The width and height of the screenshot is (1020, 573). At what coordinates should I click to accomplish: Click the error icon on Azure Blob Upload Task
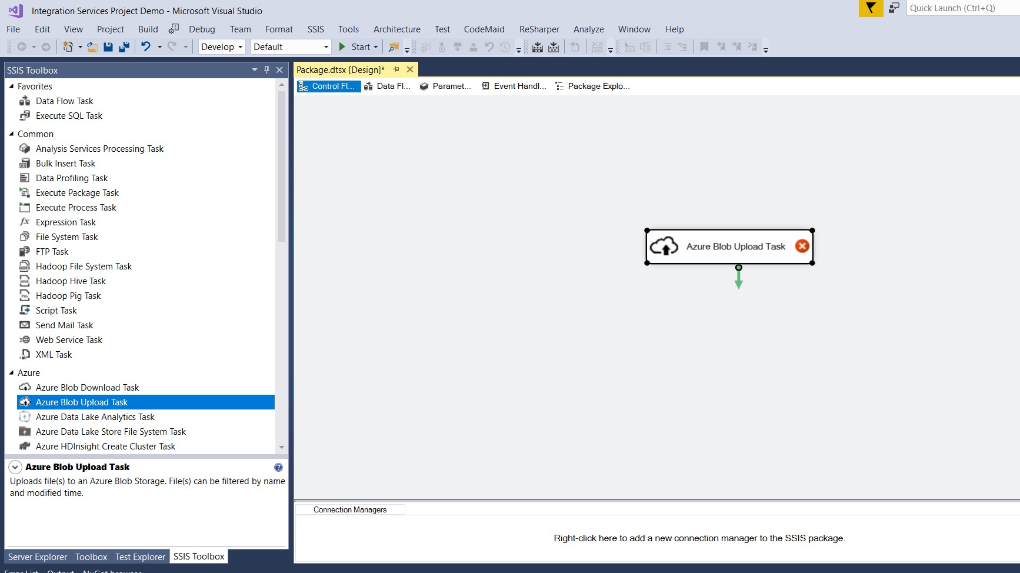pyautogui.click(x=802, y=246)
